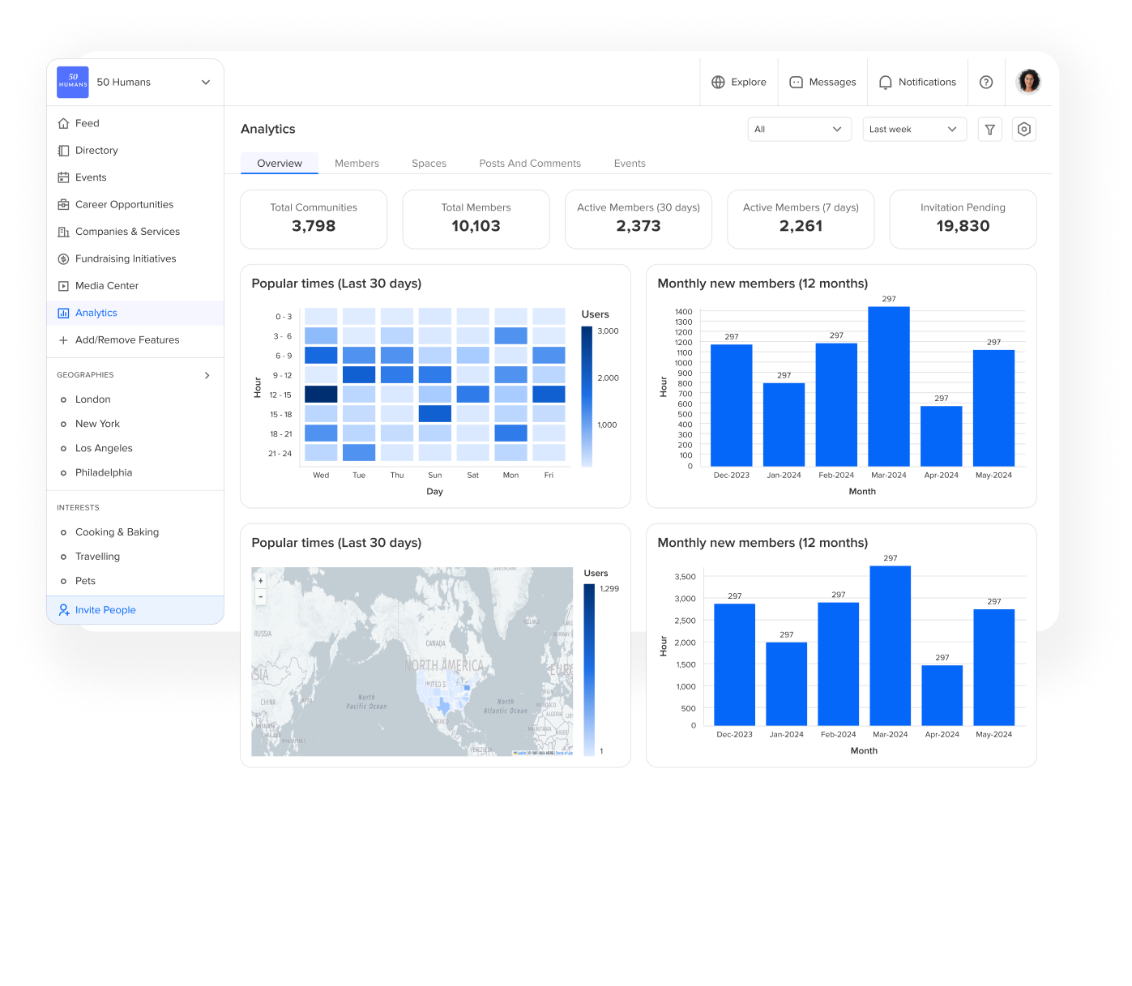
Task: Click the Notifications bell icon
Action: point(886,82)
